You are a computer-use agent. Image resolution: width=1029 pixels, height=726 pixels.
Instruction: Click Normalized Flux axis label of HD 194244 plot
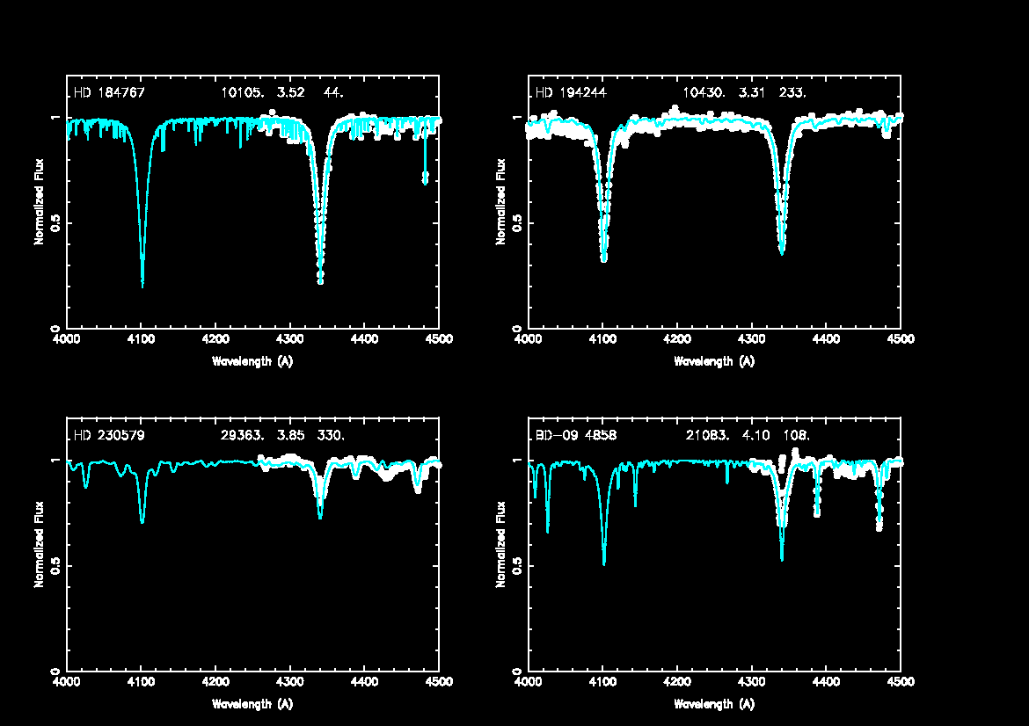click(x=501, y=201)
